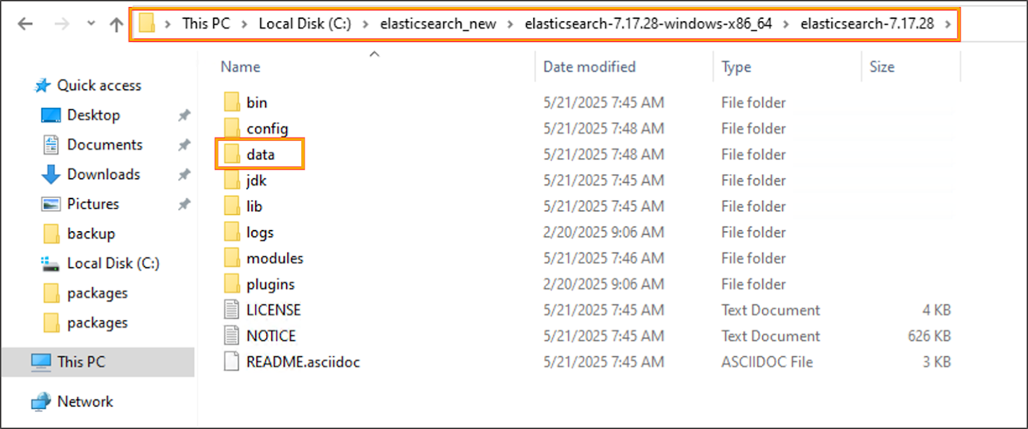This screenshot has height=429, width=1028.
Task: Unpin Desktop via its pin icon
Action: (x=184, y=115)
